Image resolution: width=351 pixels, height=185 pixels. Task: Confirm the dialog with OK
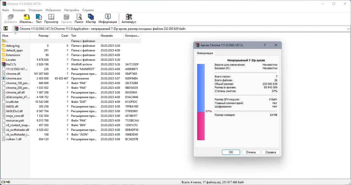click(231, 152)
